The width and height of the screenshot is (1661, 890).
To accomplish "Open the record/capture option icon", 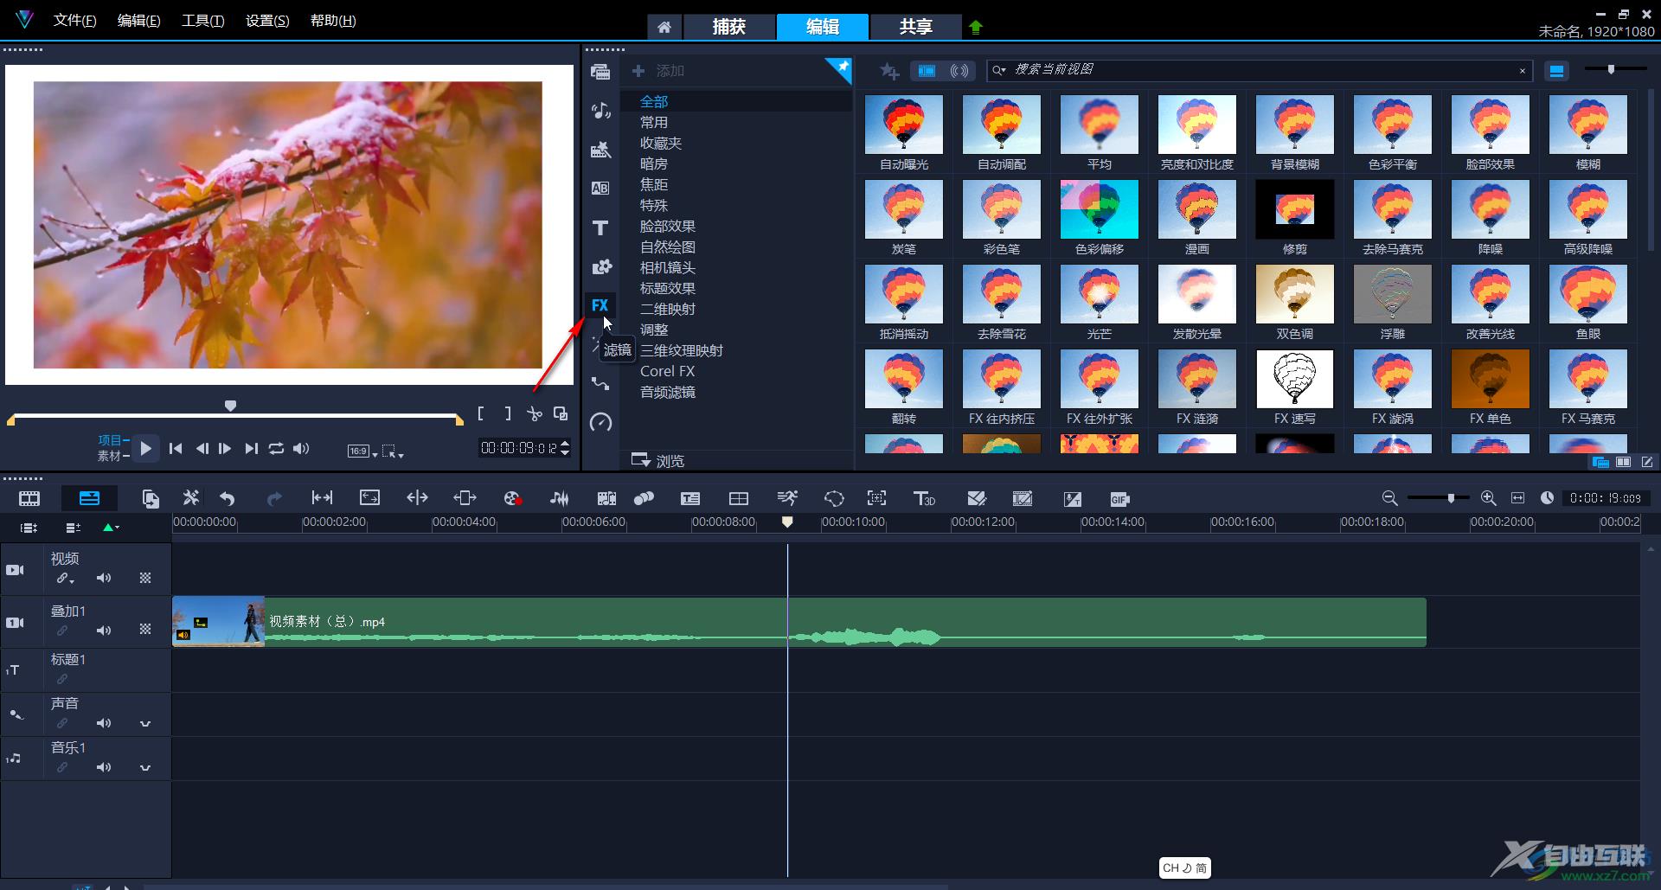I will pyautogui.click(x=512, y=498).
